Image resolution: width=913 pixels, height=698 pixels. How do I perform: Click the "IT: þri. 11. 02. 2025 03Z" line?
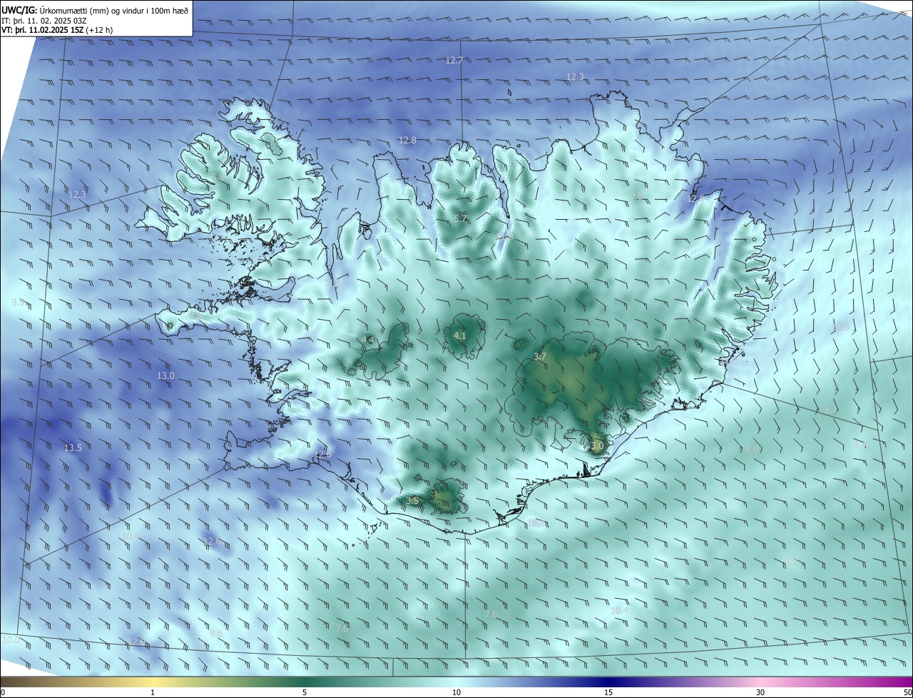(x=44, y=20)
